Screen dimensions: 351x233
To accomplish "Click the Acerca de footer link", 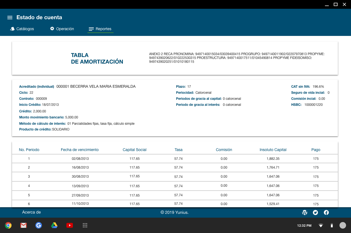I will coord(31,212).
